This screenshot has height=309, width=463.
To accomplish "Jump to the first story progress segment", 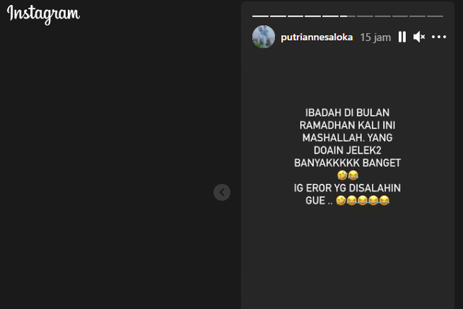I will [260, 16].
